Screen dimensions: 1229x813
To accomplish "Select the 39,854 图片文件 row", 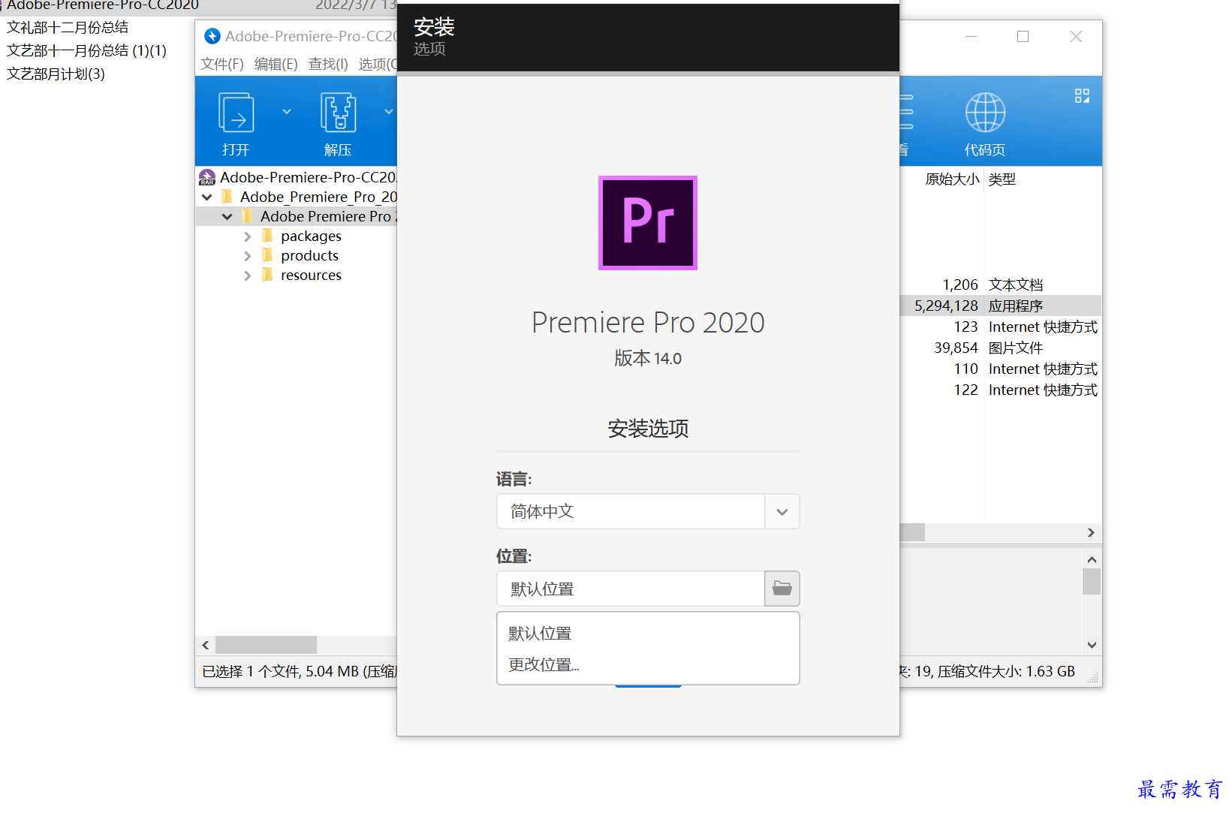I will [1001, 348].
